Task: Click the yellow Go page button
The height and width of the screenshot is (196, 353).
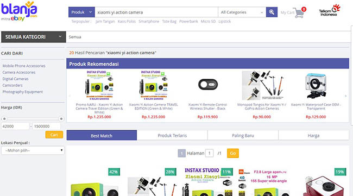Action: 233,153
